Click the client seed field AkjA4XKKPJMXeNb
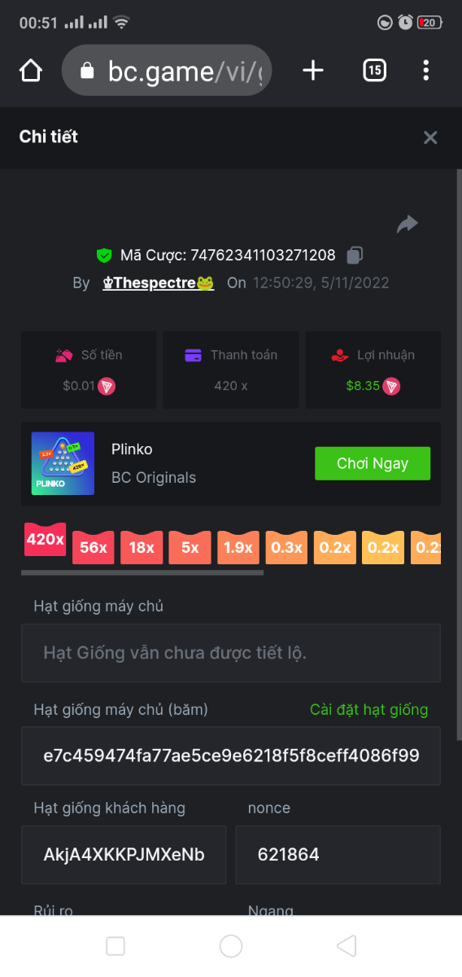462x977 pixels. point(124,855)
